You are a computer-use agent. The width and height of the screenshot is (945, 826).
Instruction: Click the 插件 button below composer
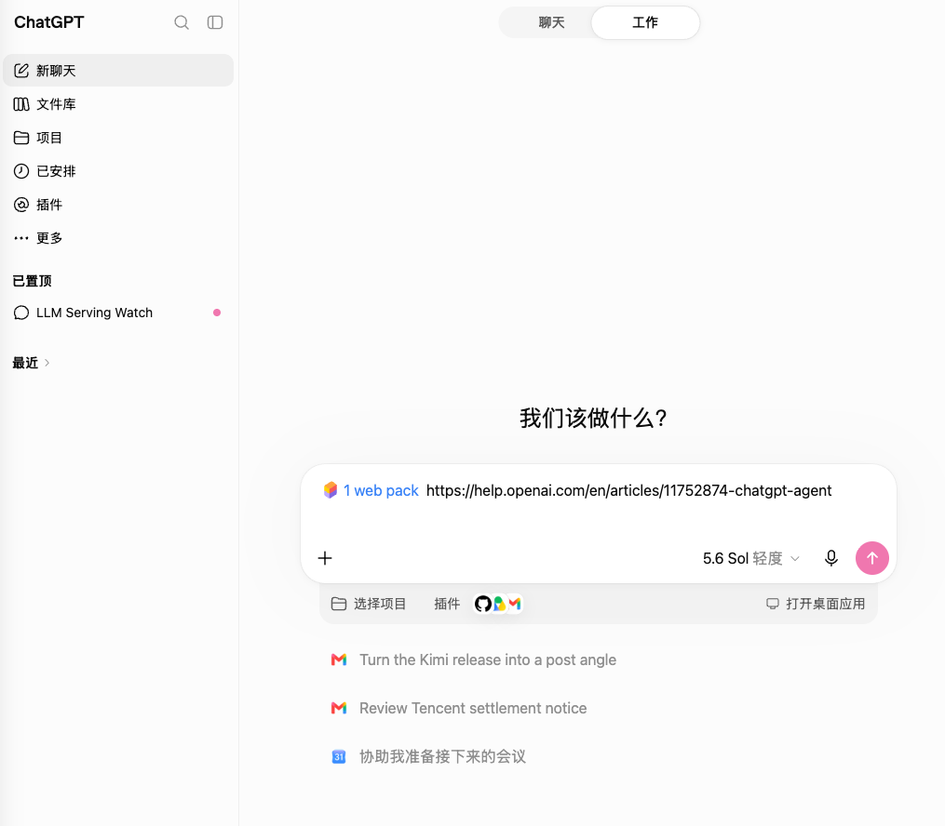447,604
